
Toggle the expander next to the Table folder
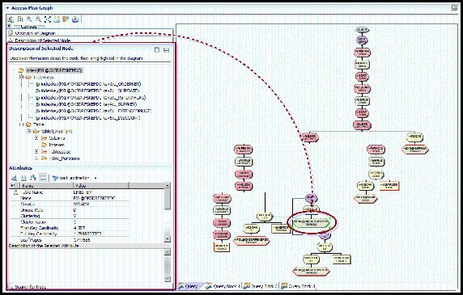[x=21, y=124]
